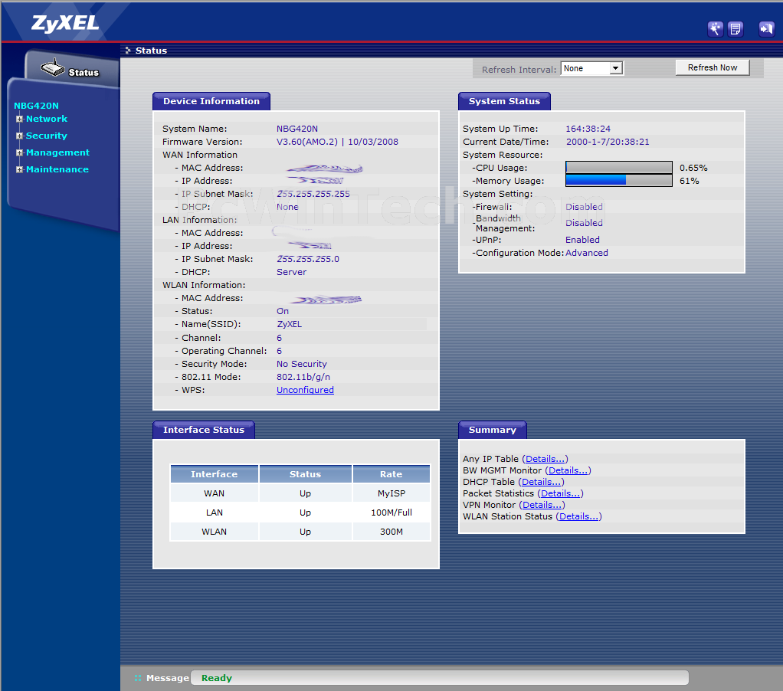Screen dimensions: 783x691
Task: Click the System Up Time value 164:38:24
Action: (588, 129)
